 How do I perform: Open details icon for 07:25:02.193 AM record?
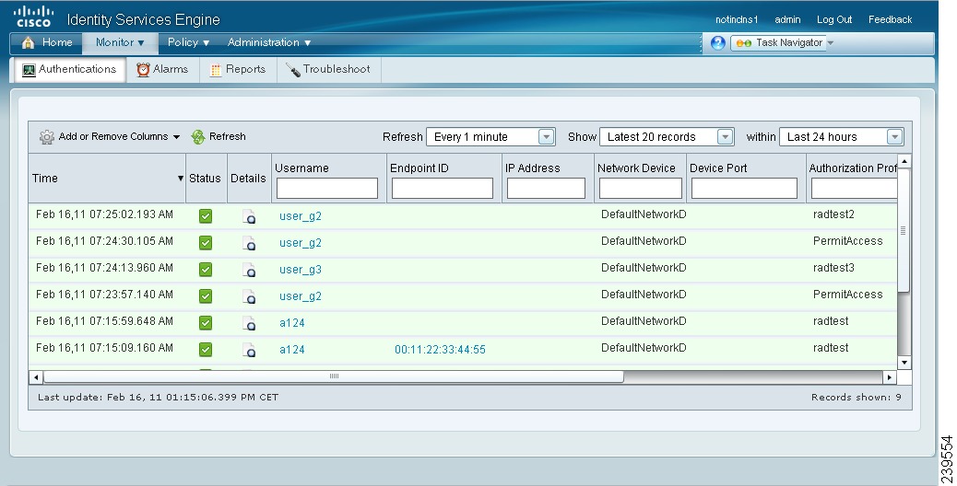249,217
